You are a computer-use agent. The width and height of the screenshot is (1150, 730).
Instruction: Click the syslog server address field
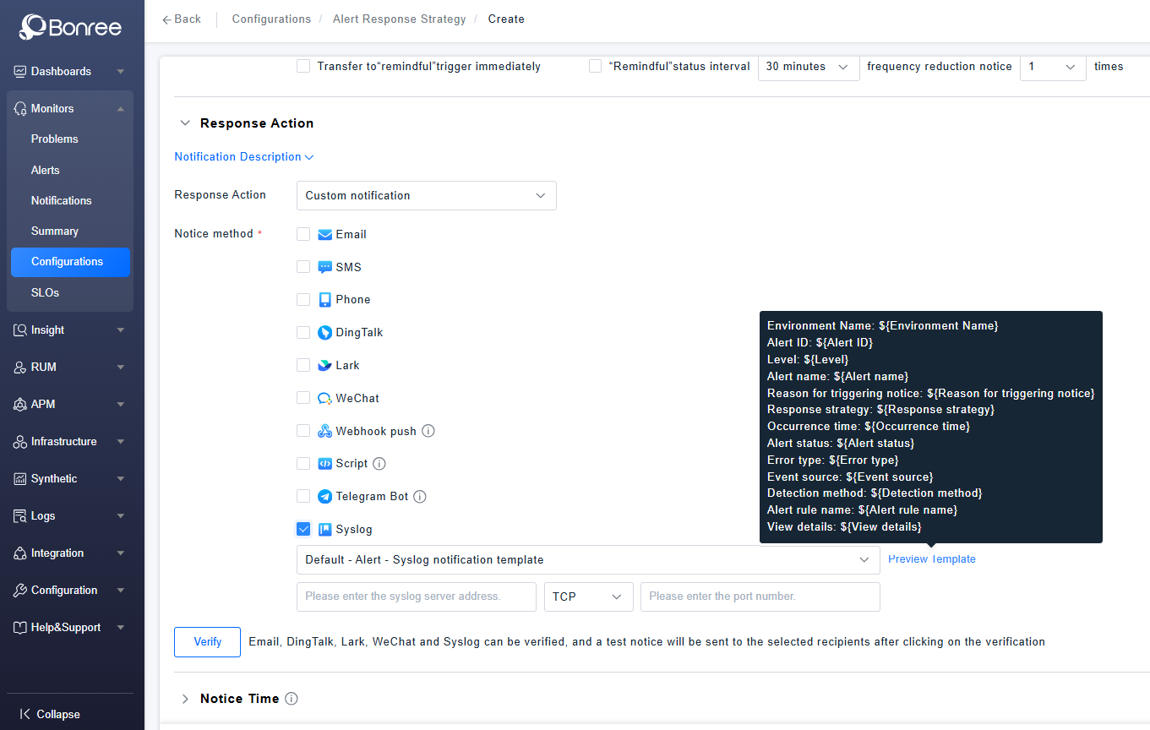click(416, 597)
